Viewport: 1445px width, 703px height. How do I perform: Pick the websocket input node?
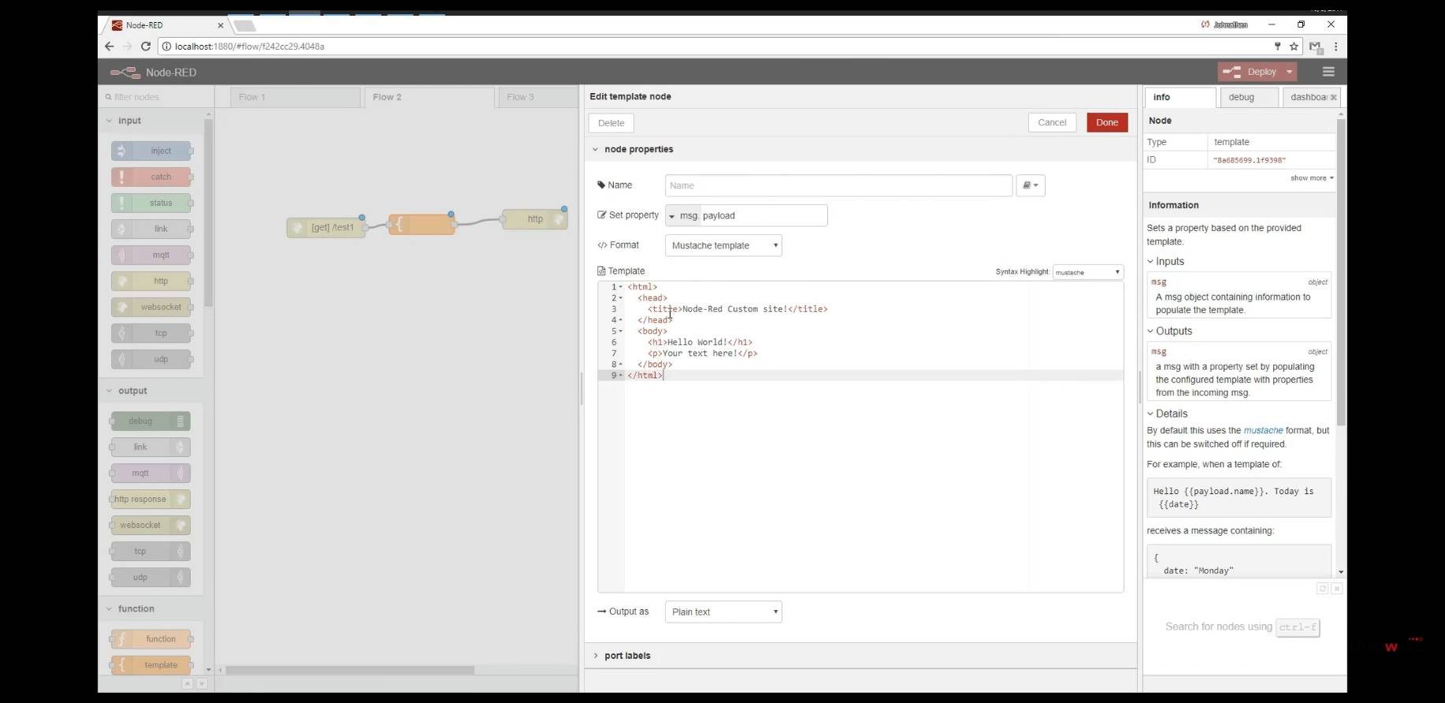[x=151, y=307]
